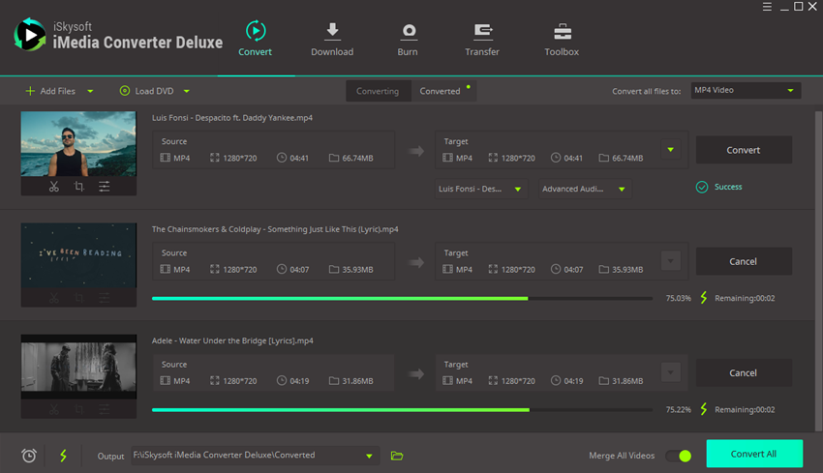Click the Convert All button
The image size is (823, 473).
point(754,454)
